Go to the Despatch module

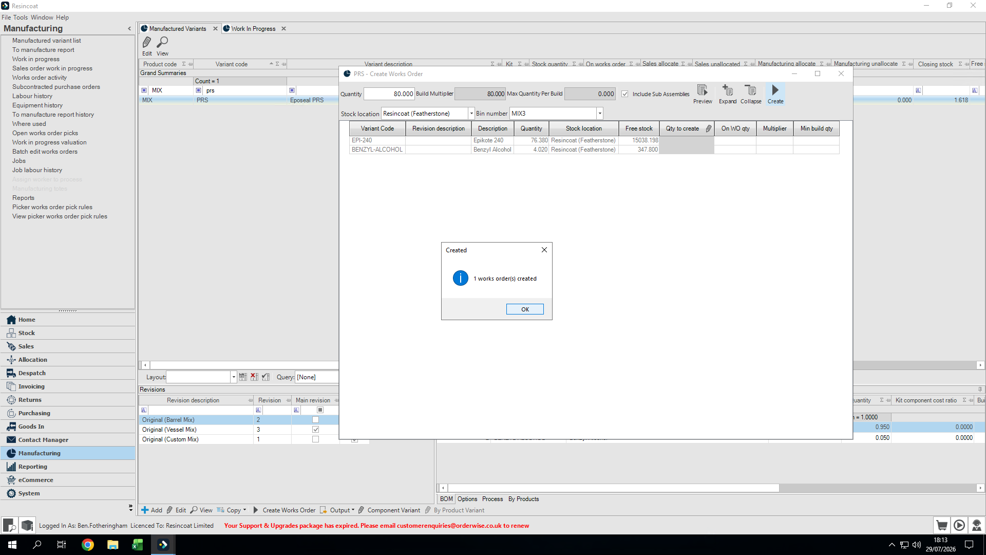68,373
